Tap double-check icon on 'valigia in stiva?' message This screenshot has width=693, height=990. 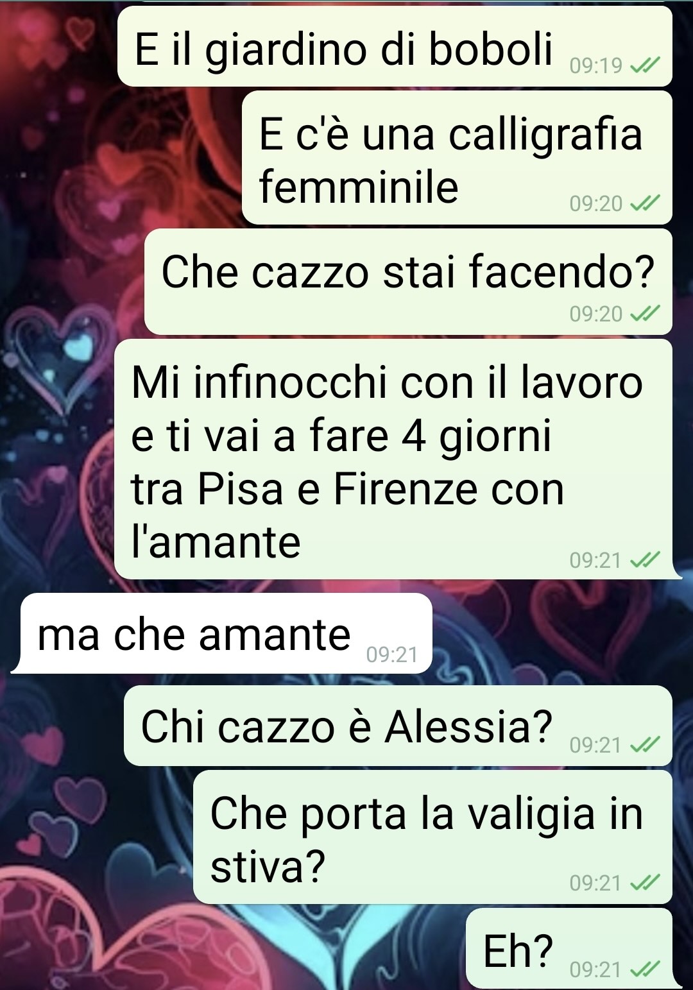pyautogui.click(x=644, y=883)
